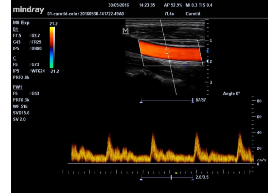Screen dimensions: 279x193
Task: Click the file name 01-carotid-color
Action: [x=86, y=14]
